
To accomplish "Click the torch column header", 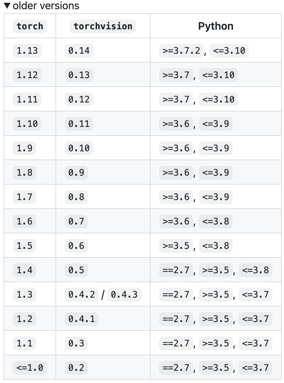I will tap(30, 26).
